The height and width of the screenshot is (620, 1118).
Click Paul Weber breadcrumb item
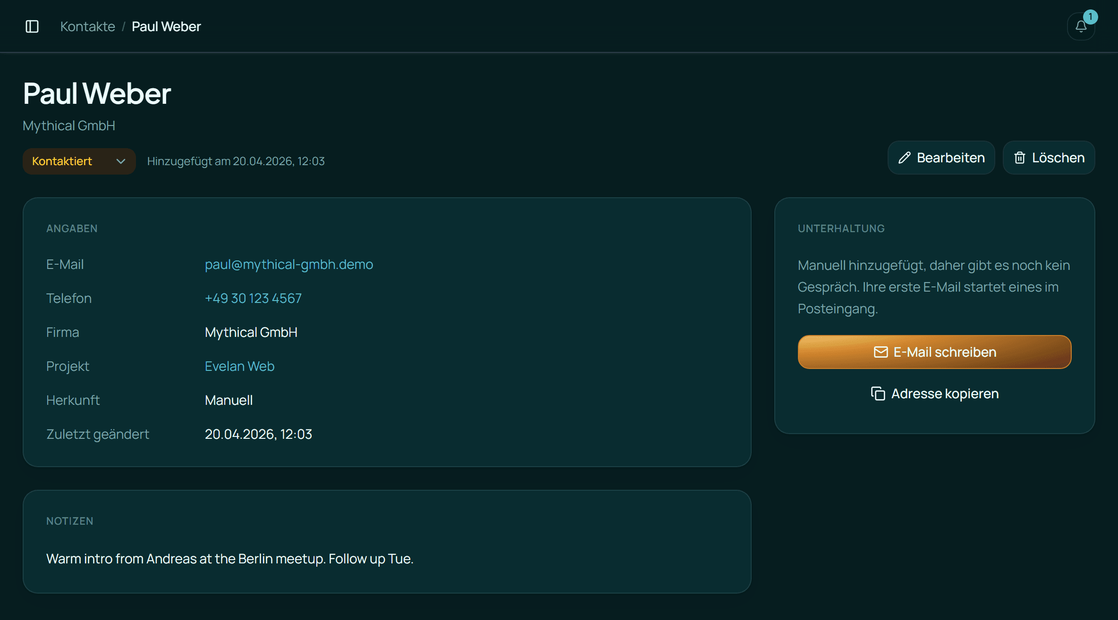pos(166,26)
